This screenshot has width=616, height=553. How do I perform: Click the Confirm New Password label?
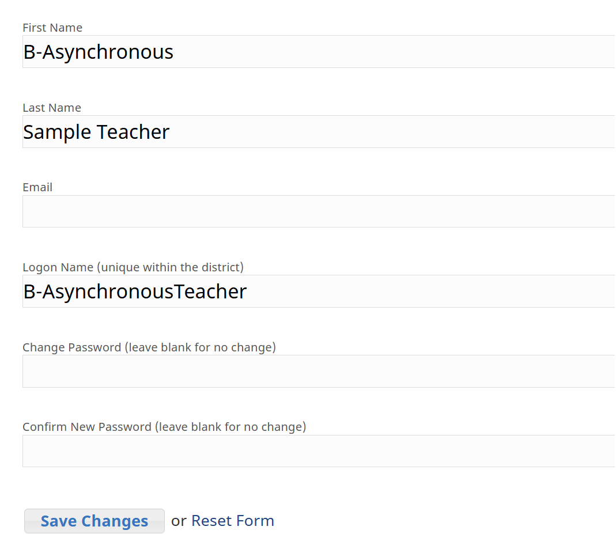point(87,427)
